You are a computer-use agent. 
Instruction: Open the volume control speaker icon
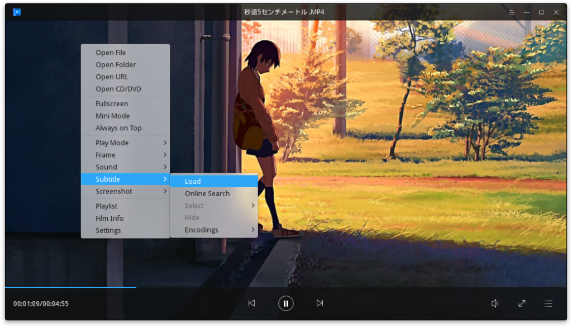pyautogui.click(x=494, y=303)
